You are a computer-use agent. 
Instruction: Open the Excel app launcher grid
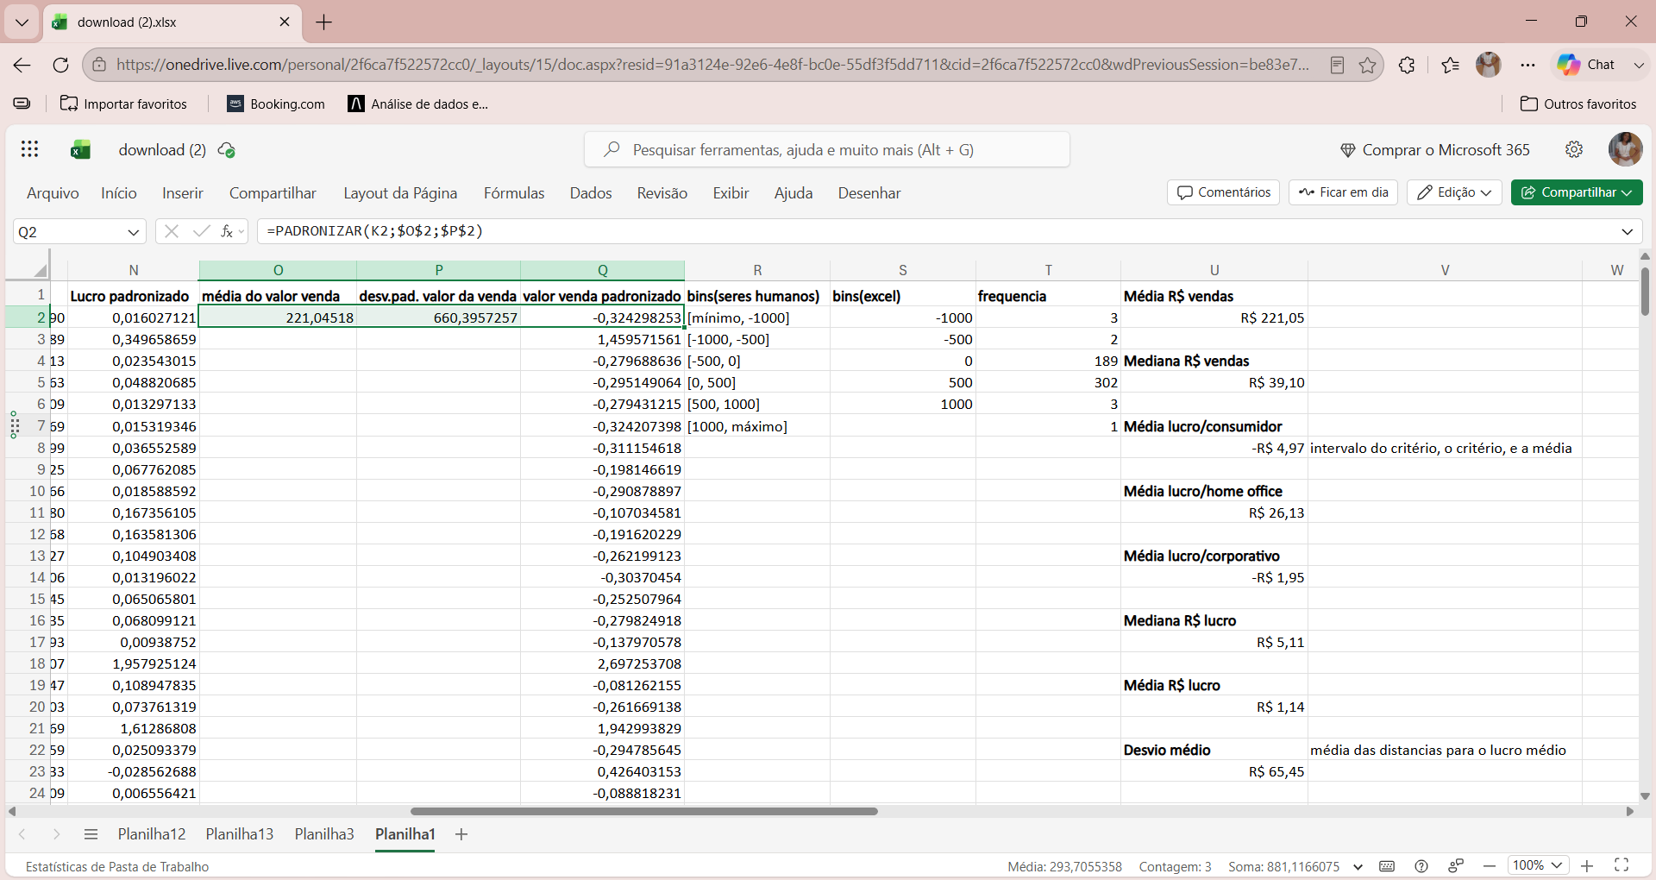click(29, 149)
